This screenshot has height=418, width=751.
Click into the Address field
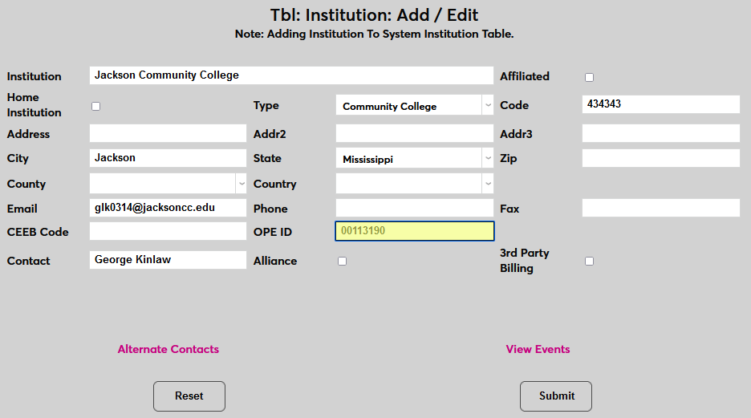pos(168,134)
